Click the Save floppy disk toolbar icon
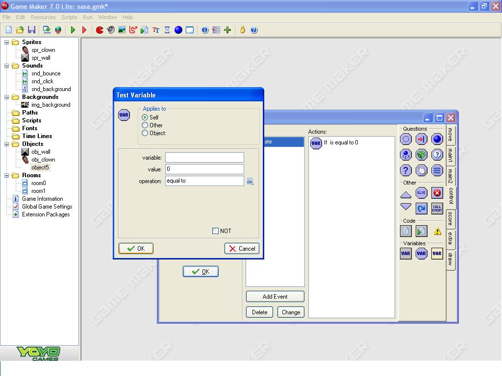This screenshot has height=376, width=502. pos(31,30)
